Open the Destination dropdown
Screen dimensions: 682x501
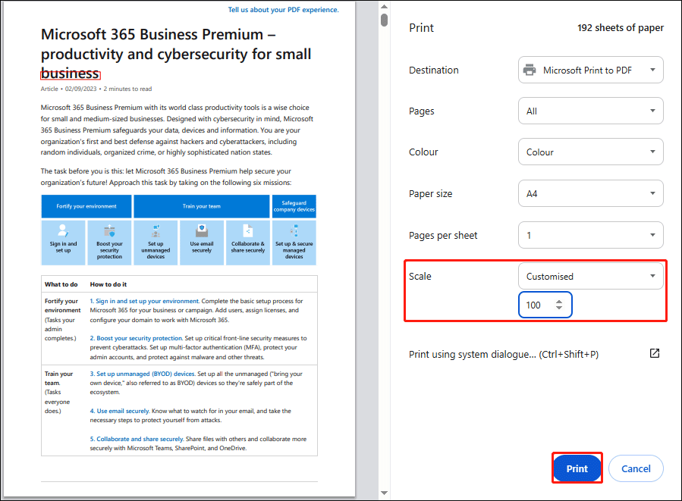[x=591, y=70]
